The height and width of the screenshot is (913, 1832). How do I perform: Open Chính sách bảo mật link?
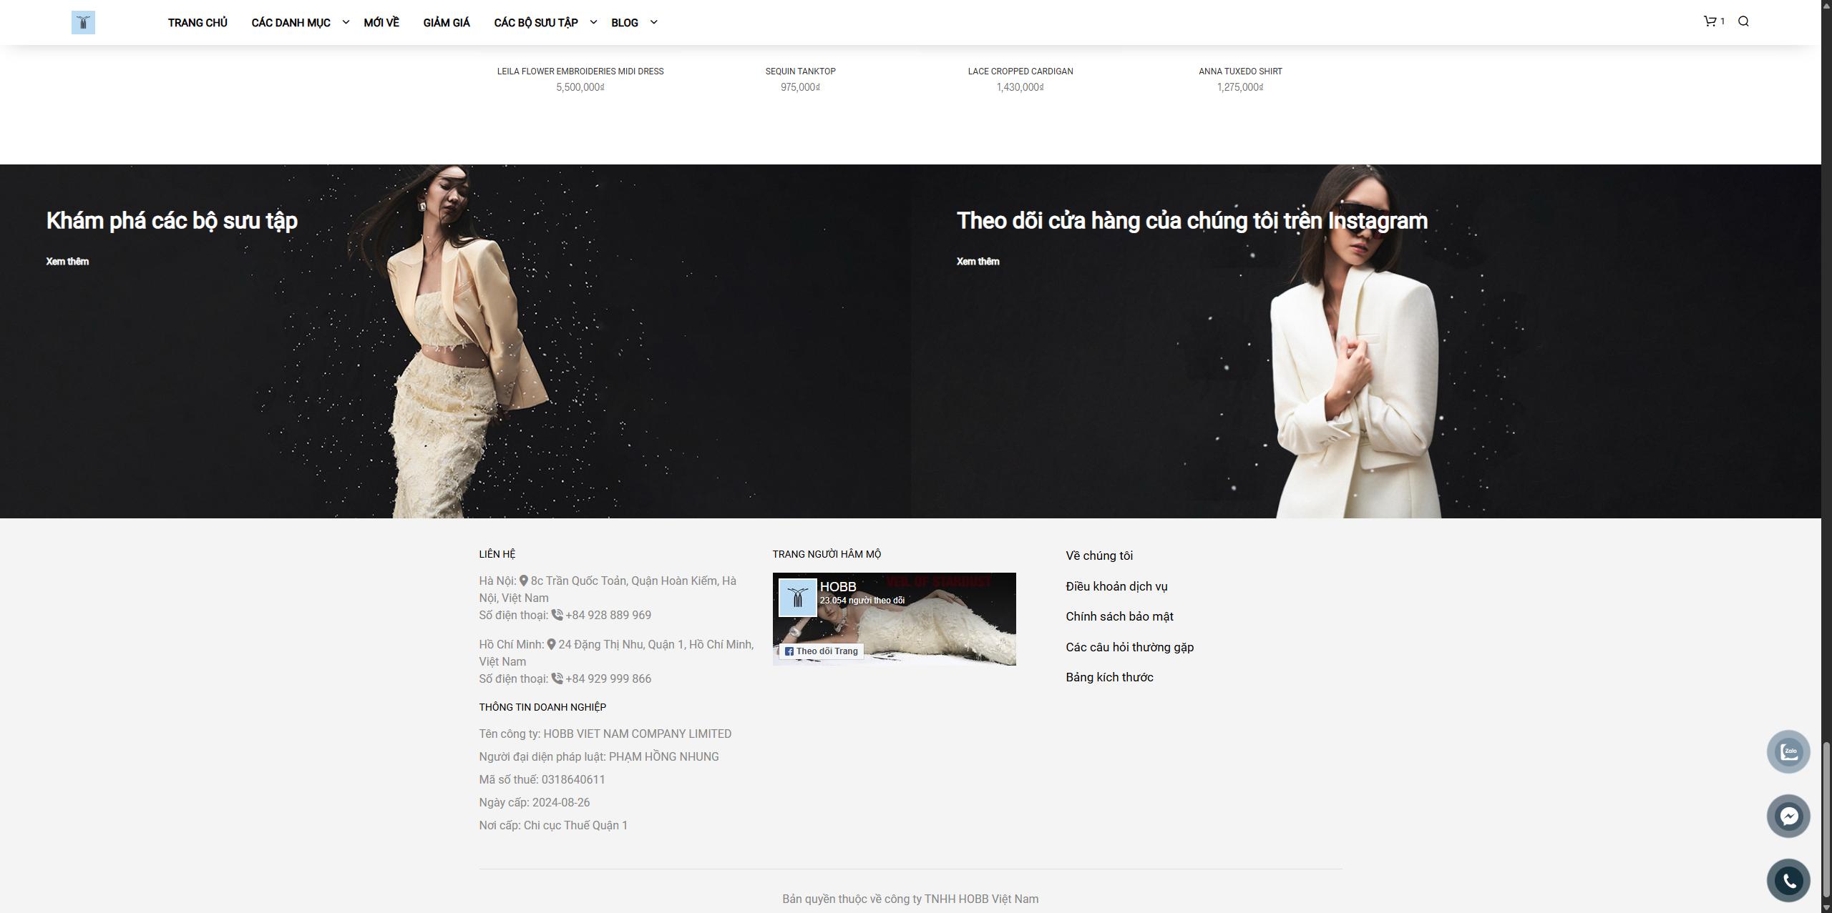tap(1119, 616)
